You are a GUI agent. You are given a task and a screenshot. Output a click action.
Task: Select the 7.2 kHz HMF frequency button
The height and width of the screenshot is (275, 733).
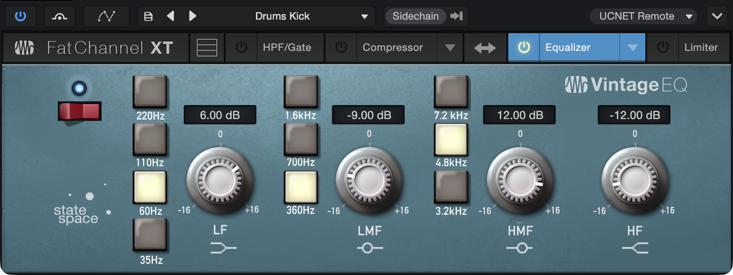point(451,92)
